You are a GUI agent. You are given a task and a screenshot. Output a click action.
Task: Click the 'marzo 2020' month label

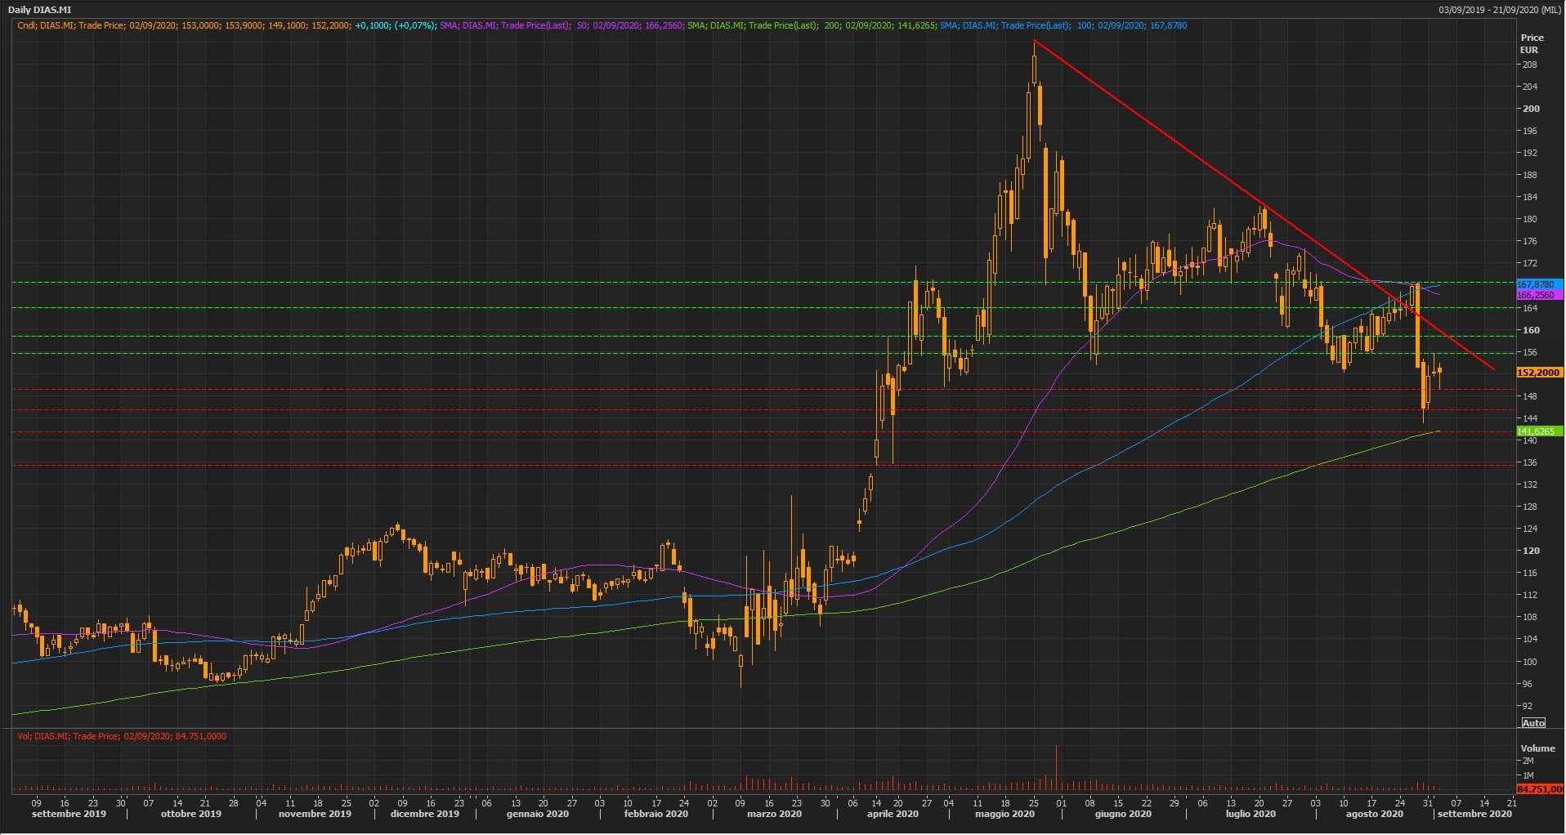click(x=773, y=814)
